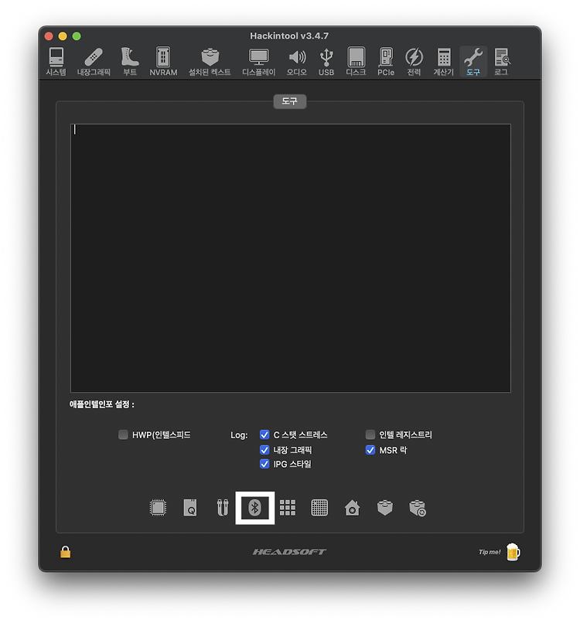Image resolution: width=580 pixels, height=623 pixels.
Task: Click the disk with magnifier tool icon
Action: [190, 507]
